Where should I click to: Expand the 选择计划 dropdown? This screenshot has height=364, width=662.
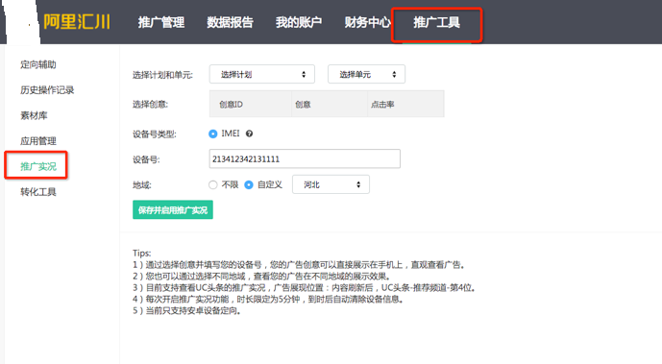click(x=261, y=74)
